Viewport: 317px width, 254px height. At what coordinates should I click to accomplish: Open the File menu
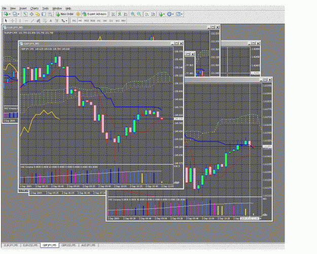pos(4,8)
